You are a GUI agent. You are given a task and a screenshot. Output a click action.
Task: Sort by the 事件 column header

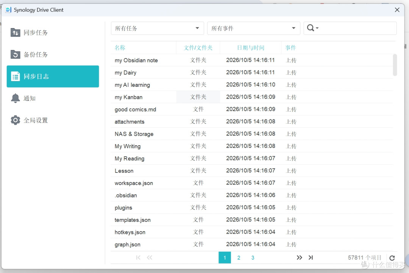[x=290, y=47]
